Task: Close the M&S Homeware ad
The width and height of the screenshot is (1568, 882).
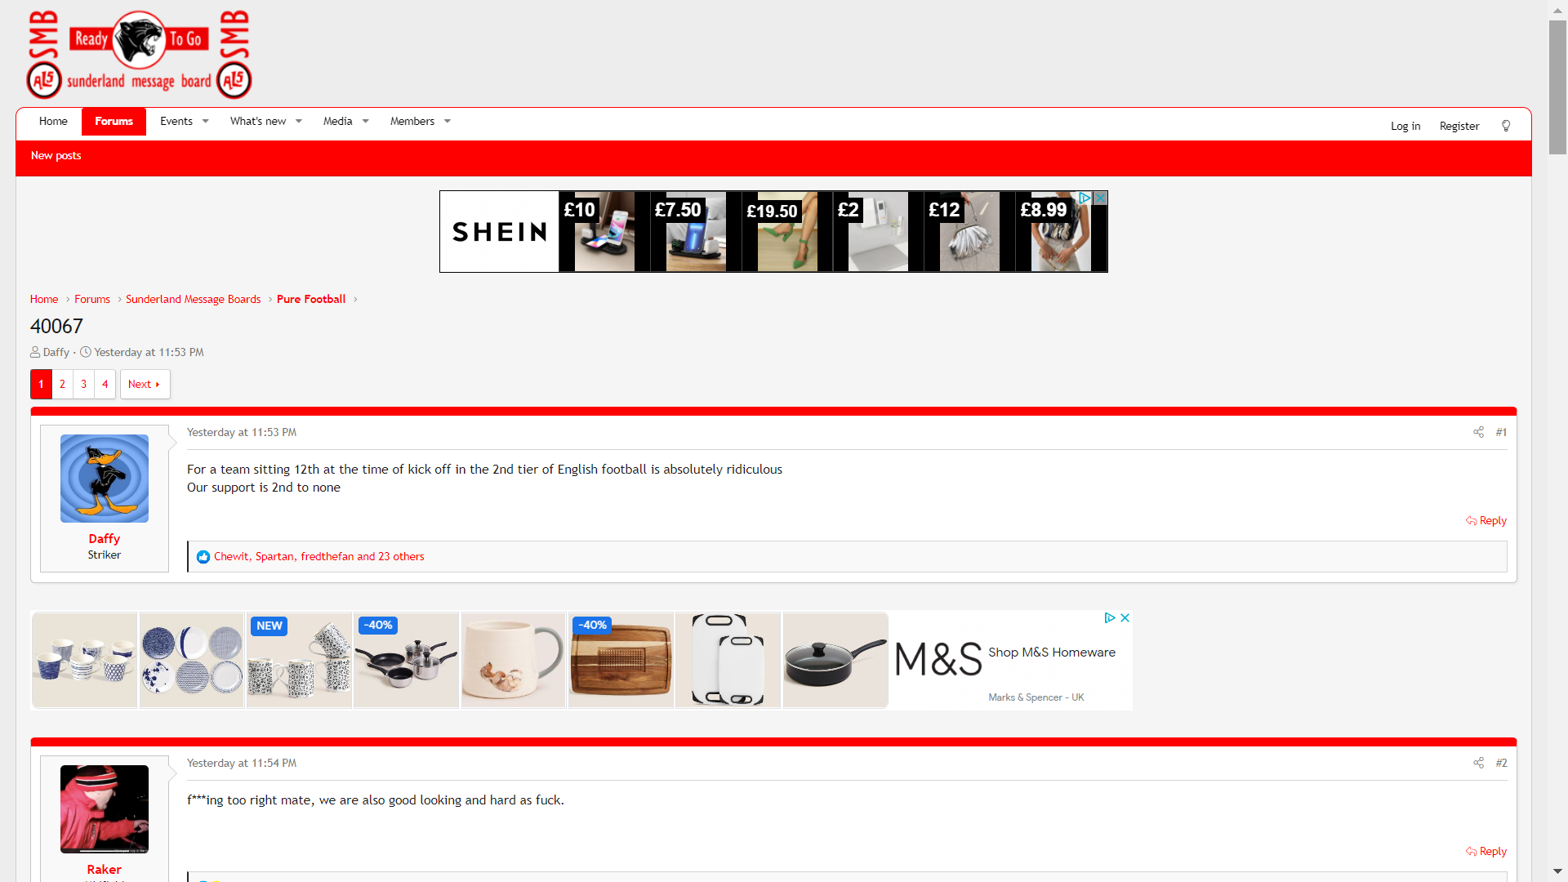Action: [1125, 618]
